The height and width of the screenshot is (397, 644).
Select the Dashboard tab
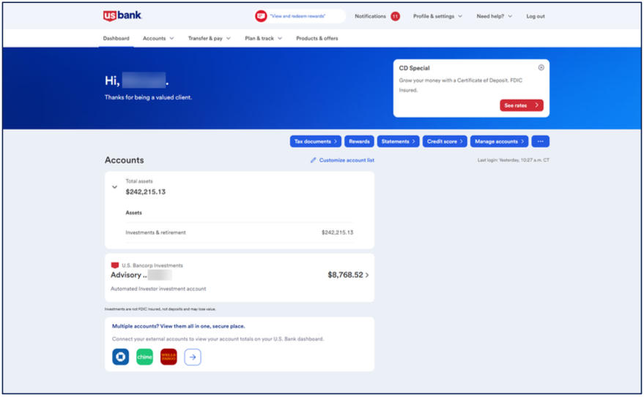(116, 38)
